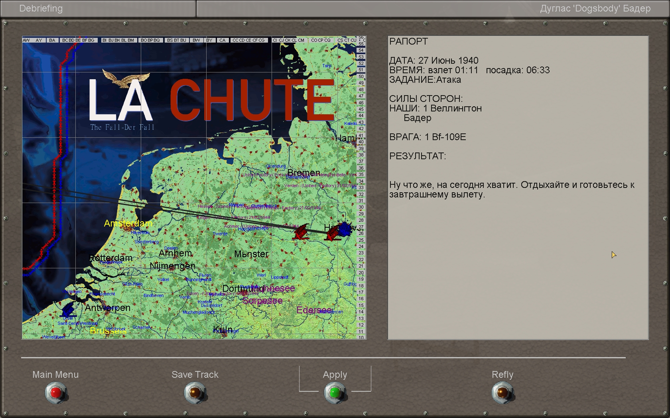
Task: Click the Lippstadt airfield label
Action: 280,277
